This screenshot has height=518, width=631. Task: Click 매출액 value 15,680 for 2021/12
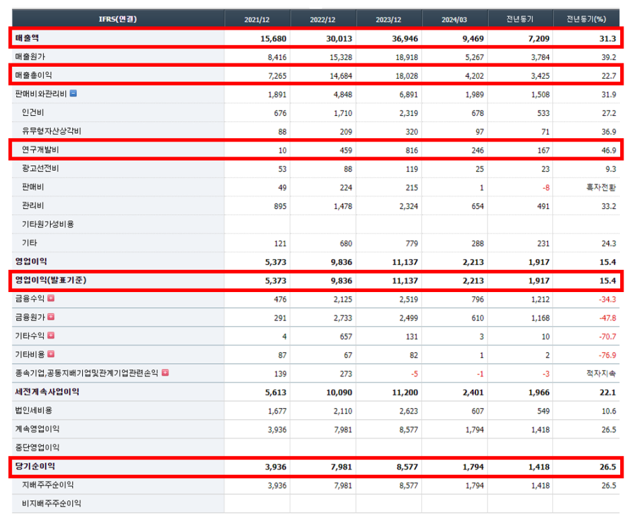tap(273, 38)
